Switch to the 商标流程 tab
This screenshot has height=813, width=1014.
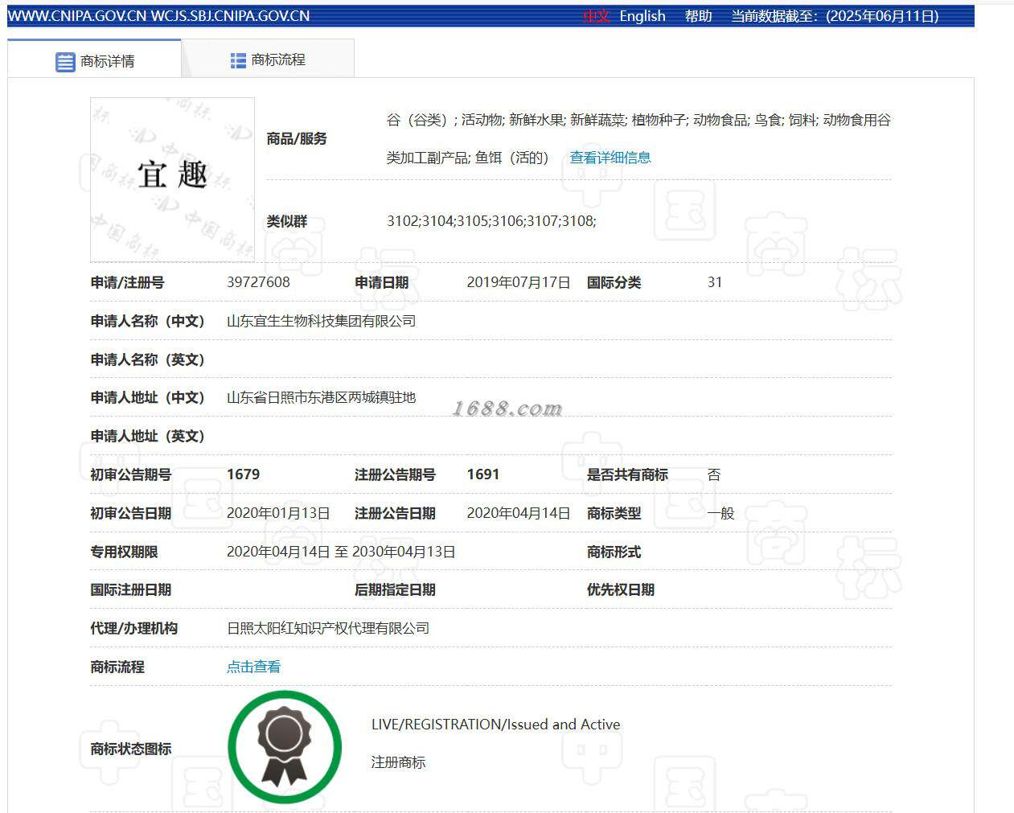[269, 60]
